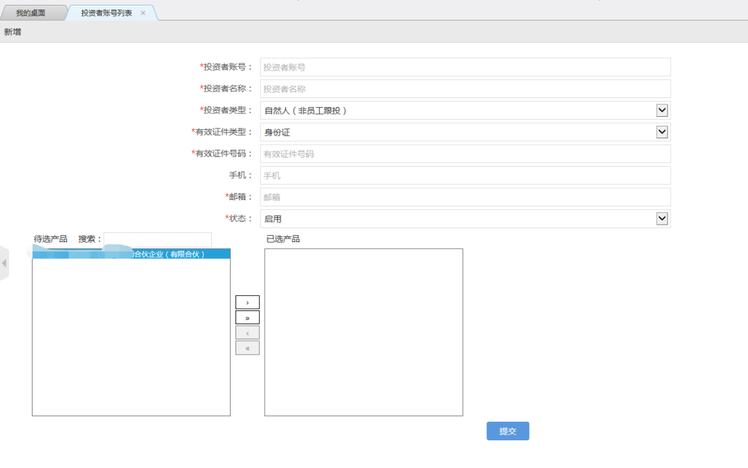Select the 合伙企业（有限合伙）product item

pyautogui.click(x=131, y=254)
